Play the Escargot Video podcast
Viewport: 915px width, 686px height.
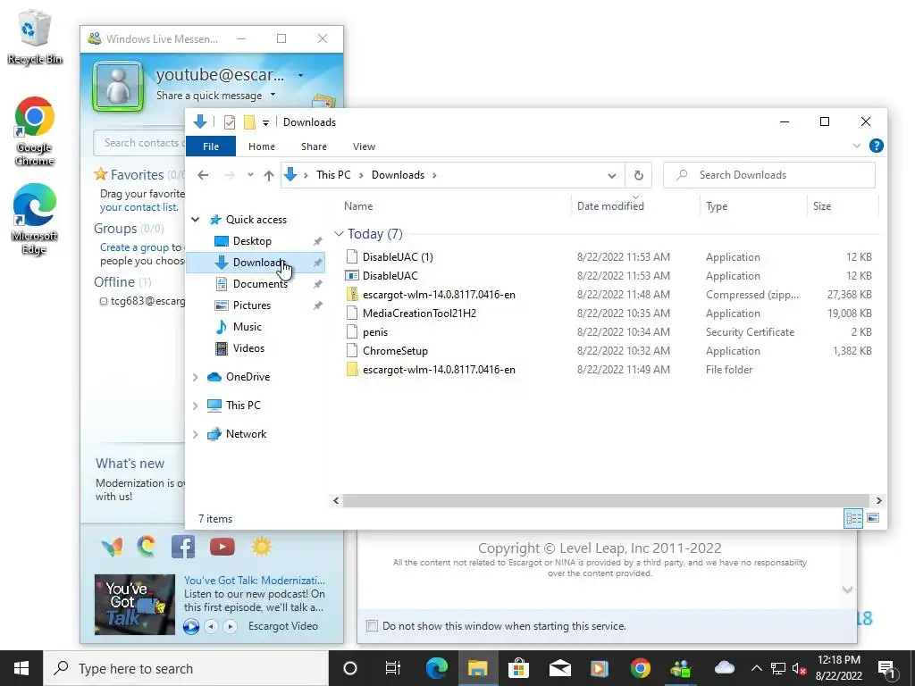pos(191,626)
